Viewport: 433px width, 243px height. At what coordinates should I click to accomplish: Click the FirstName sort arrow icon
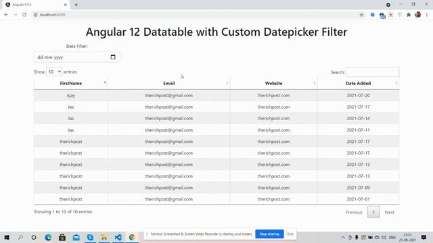[x=105, y=82]
